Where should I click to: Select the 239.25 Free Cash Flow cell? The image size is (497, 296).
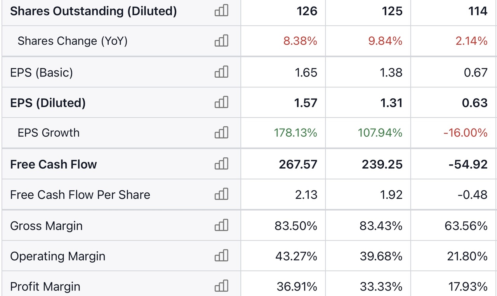pyautogui.click(x=382, y=164)
